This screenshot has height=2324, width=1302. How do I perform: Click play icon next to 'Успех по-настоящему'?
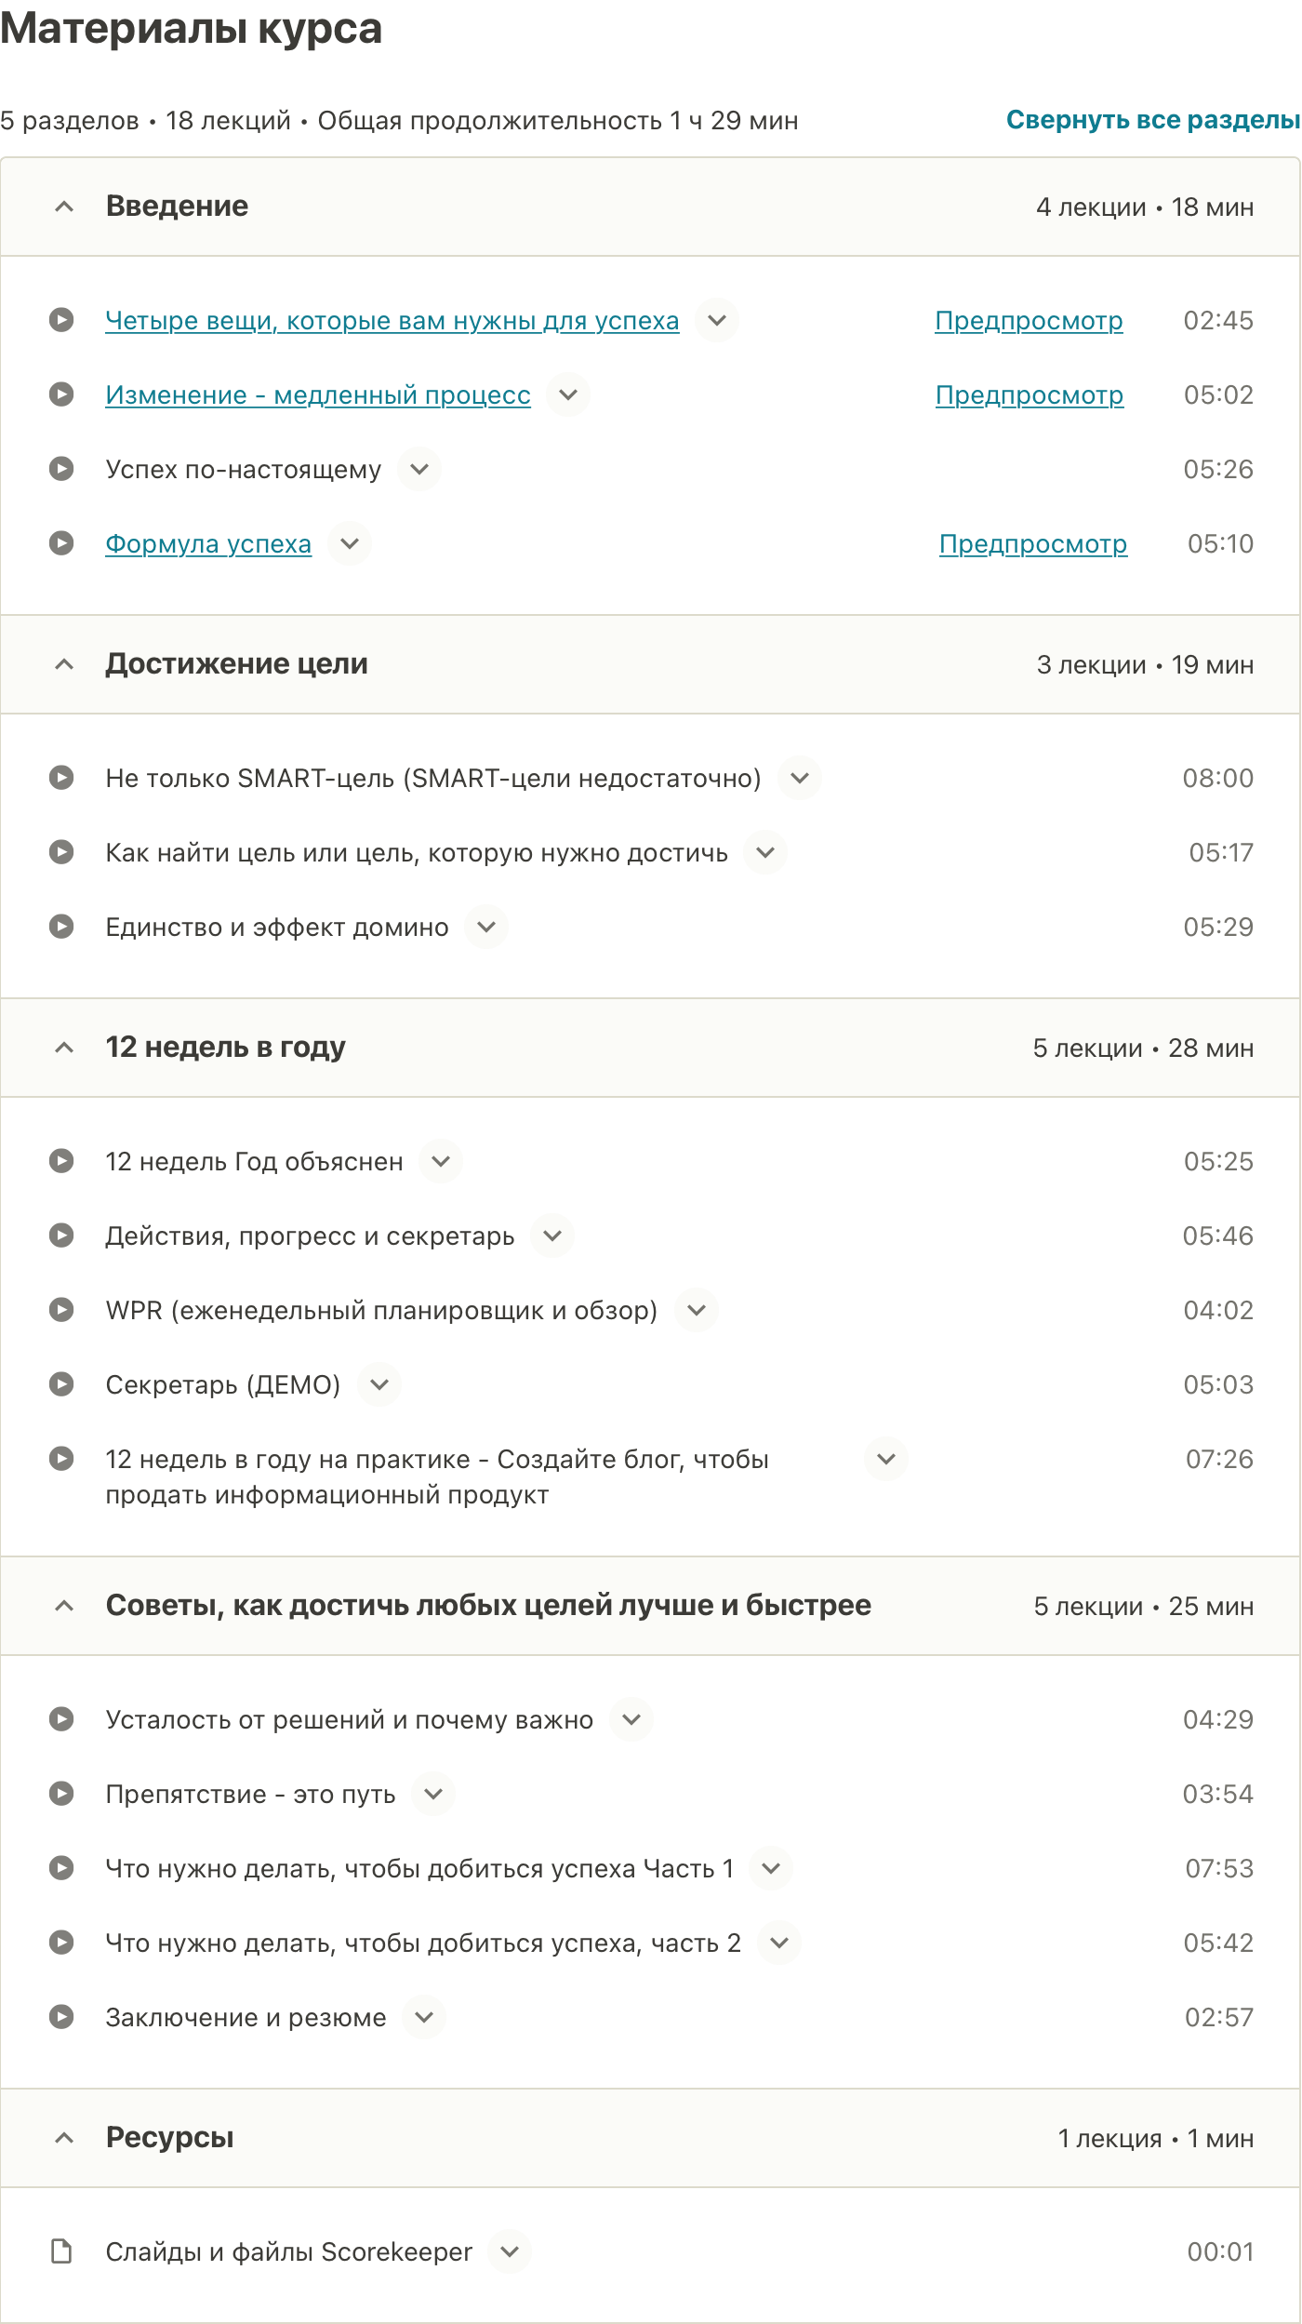tap(61, 469)
